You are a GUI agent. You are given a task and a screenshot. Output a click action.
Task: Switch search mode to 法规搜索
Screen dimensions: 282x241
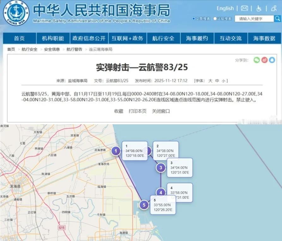click(215, 18)
